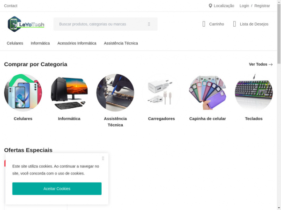
Task: Open the Acessórios Informática menu
Action: point(77,43)
